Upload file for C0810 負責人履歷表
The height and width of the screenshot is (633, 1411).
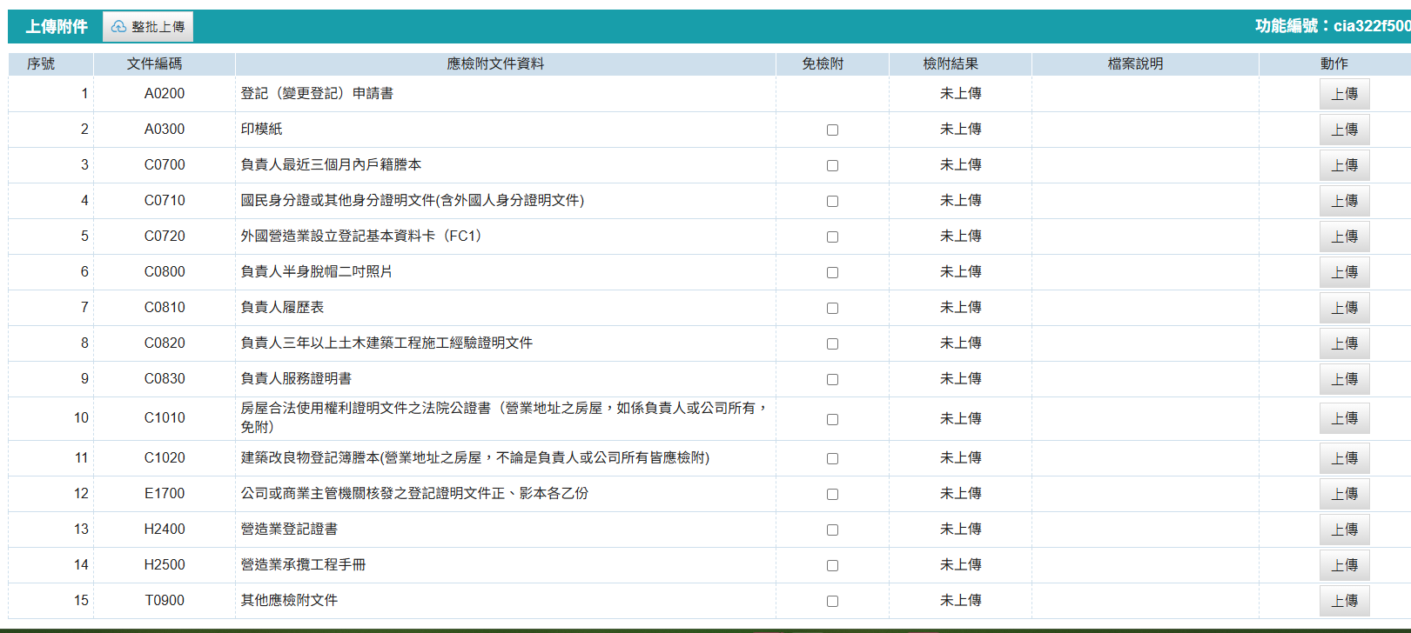1344,308
